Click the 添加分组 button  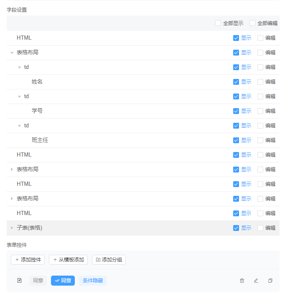(x=109, y=260)
